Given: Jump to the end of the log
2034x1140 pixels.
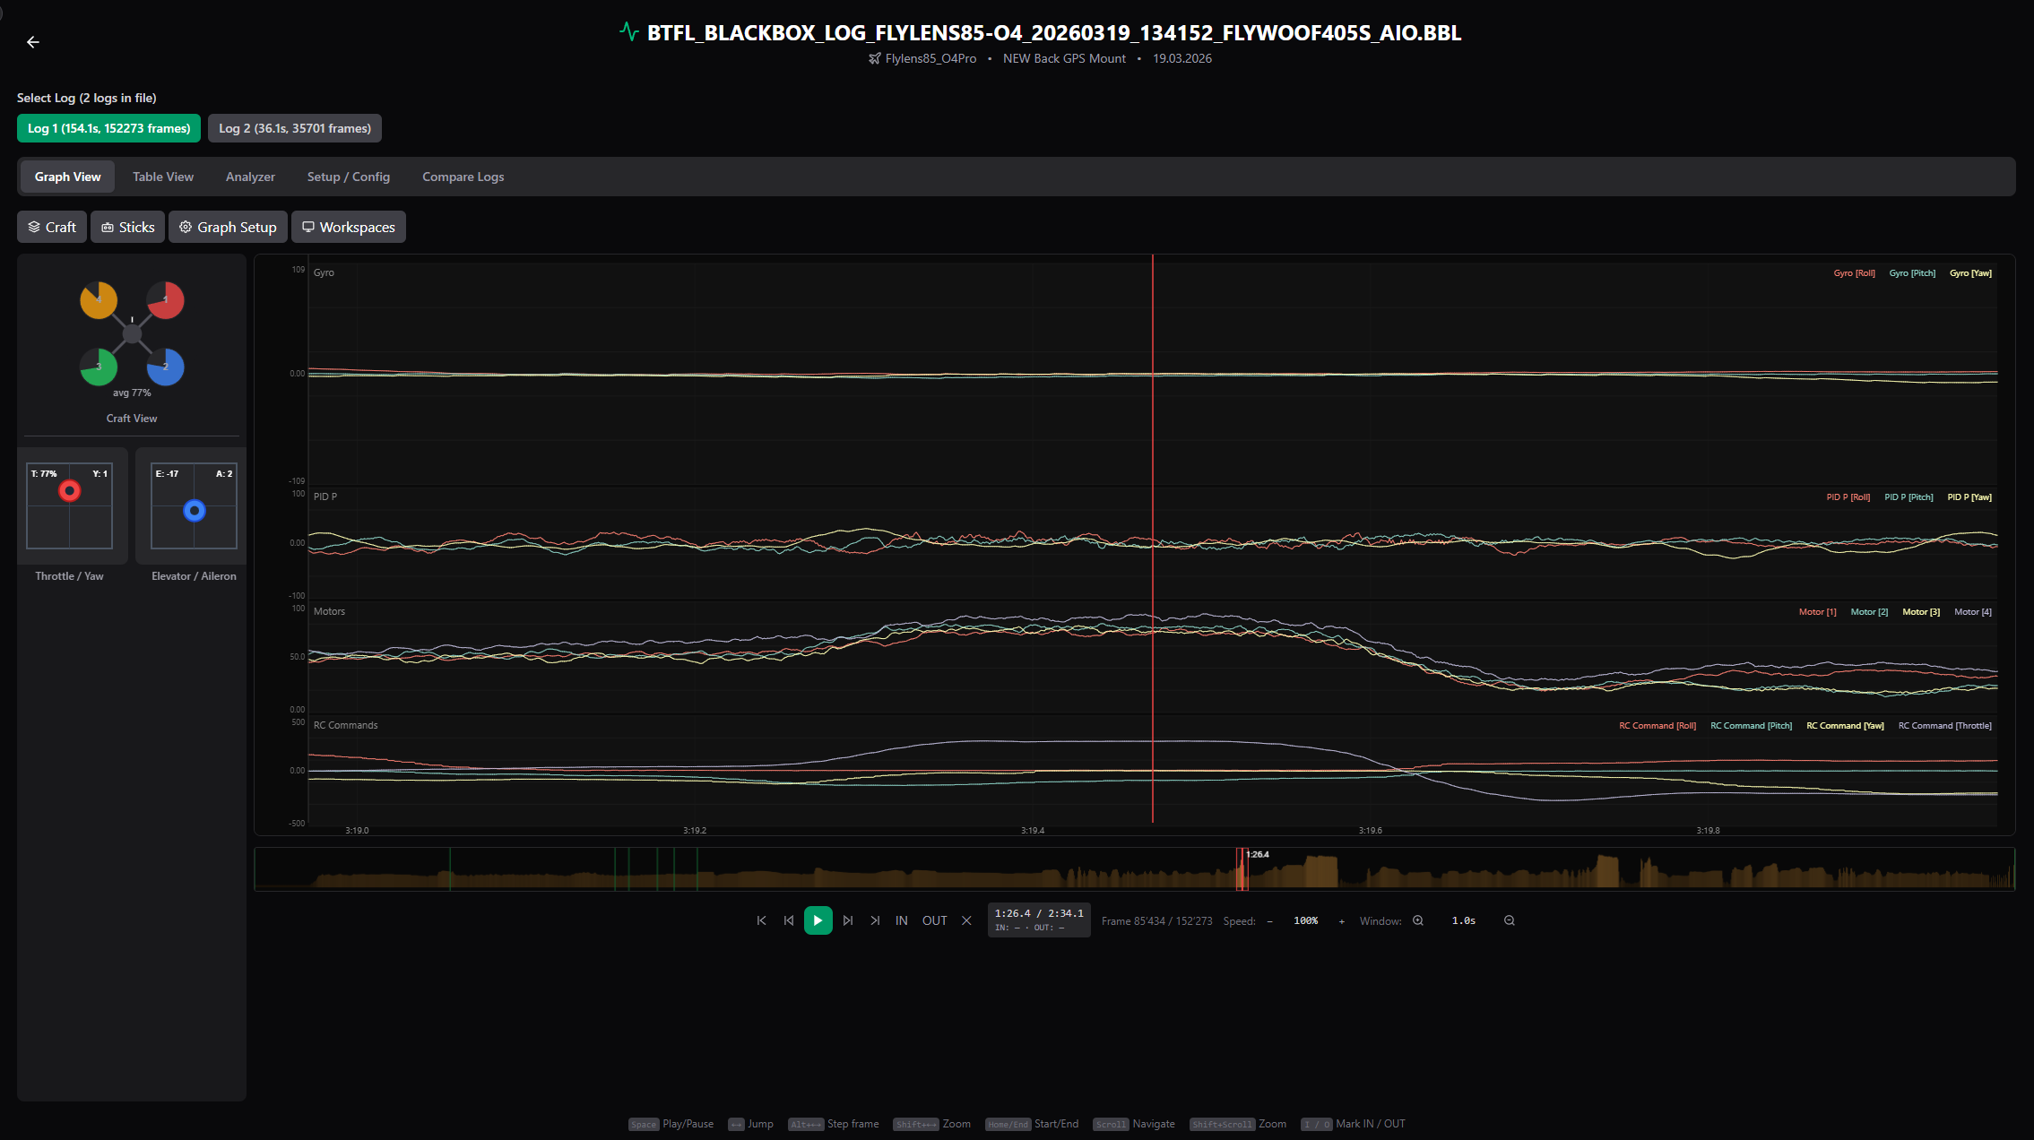Looking at the screenshot, I should (x=876, y=920).
